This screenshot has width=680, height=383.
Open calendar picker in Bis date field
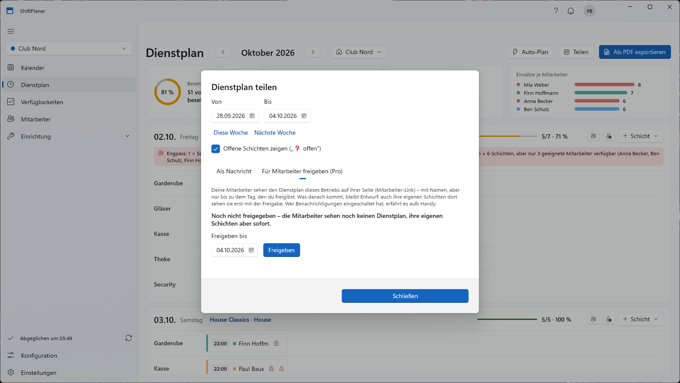point(304,116)
